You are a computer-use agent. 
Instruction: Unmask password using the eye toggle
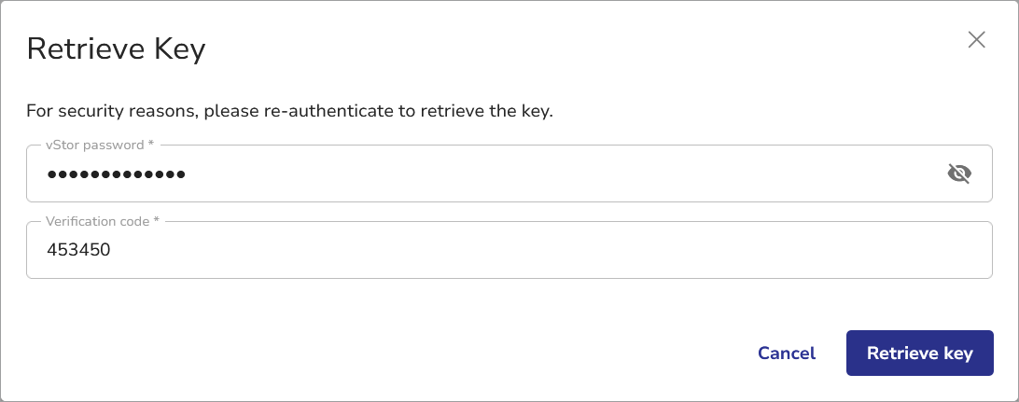point(959,173)
